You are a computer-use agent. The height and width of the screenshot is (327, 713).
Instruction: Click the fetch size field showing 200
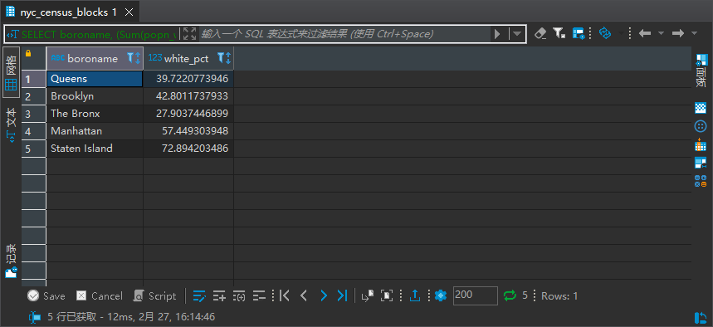point(475,295)
